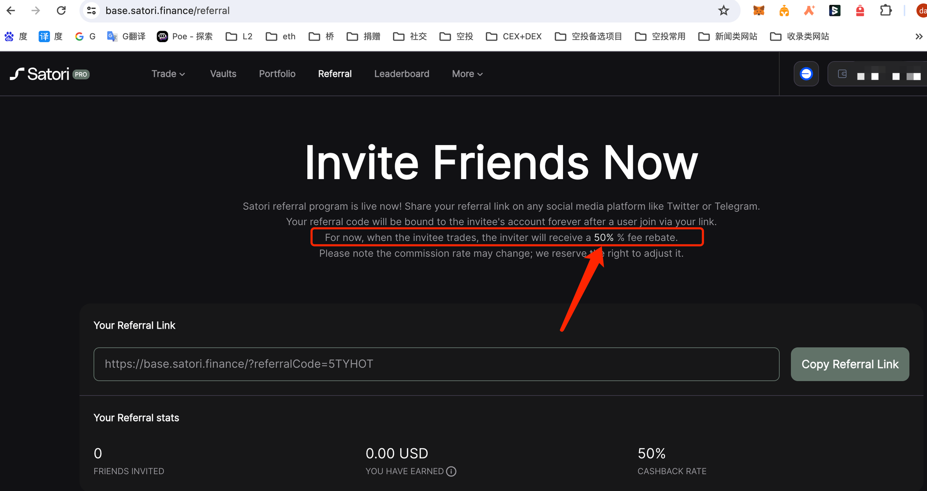
Task: Open the Poe bookmark icon
Action: (162, 36)
